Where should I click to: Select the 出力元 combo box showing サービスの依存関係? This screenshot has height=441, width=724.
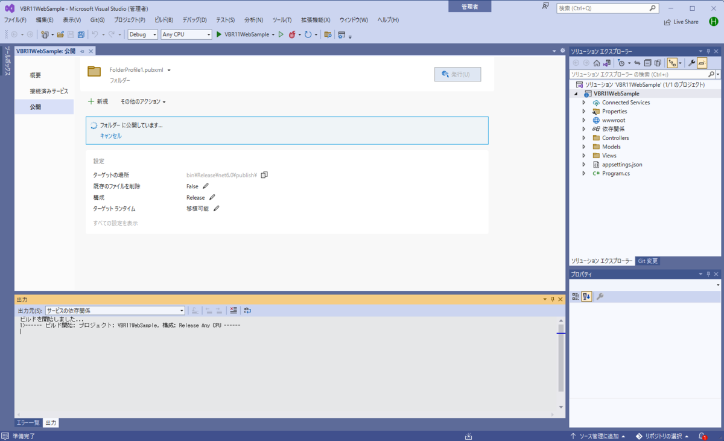[115, 310]
